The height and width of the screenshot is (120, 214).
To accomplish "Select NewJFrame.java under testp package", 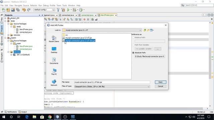I will tap(26, 29).
